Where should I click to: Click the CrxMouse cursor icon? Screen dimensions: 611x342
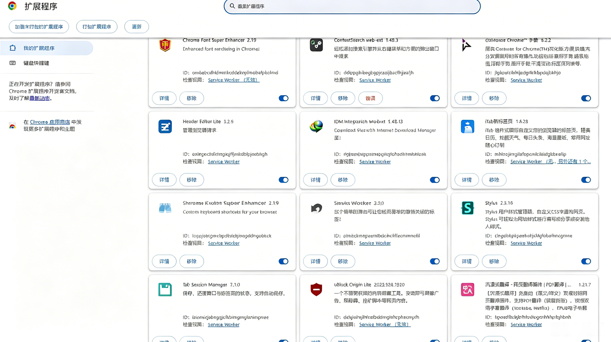pyautogui.click(x=467, y=45)
